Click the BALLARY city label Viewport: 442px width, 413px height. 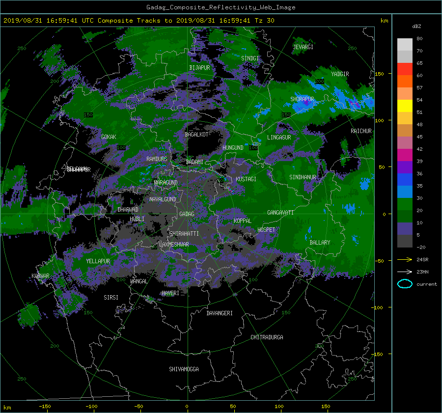pos(320,243)
